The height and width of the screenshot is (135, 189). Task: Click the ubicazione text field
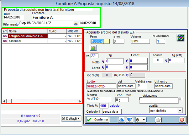159,100
